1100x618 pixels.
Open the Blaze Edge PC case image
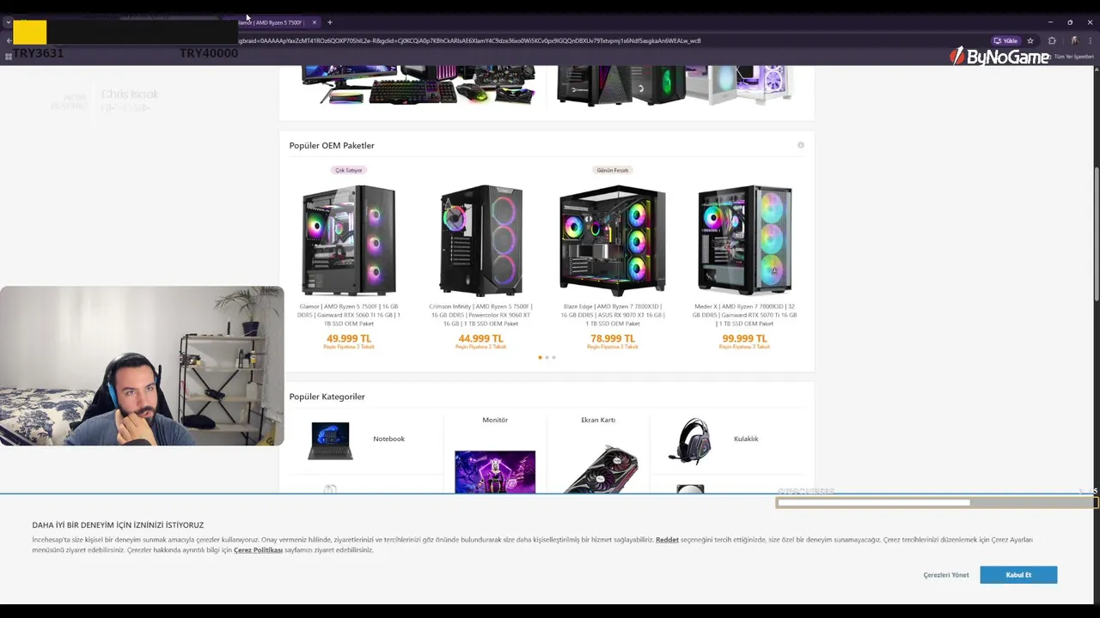click(x=613, y=239)
